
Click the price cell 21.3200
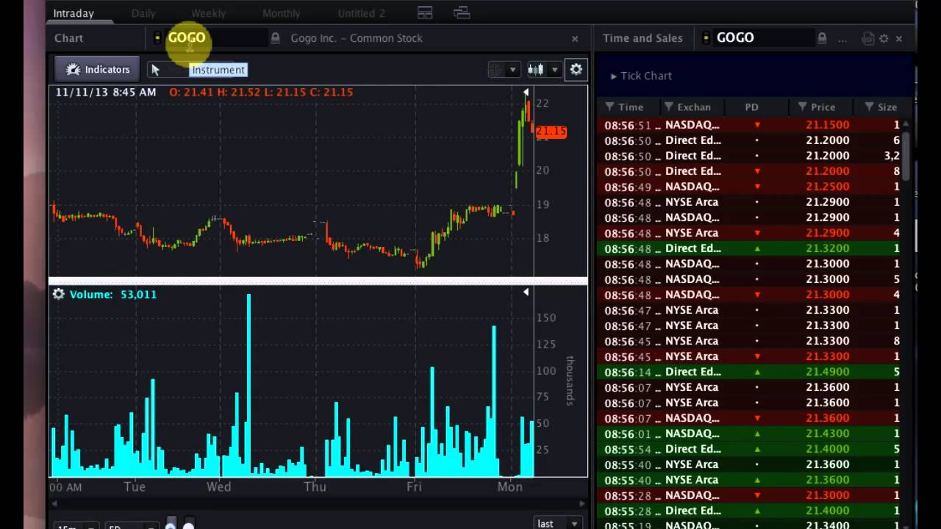827,248
